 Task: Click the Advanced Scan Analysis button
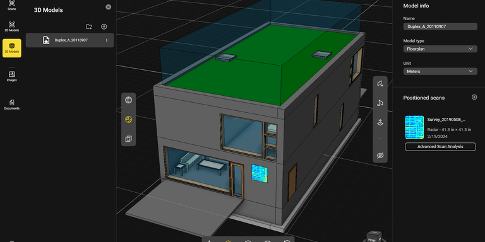(440, 147)
